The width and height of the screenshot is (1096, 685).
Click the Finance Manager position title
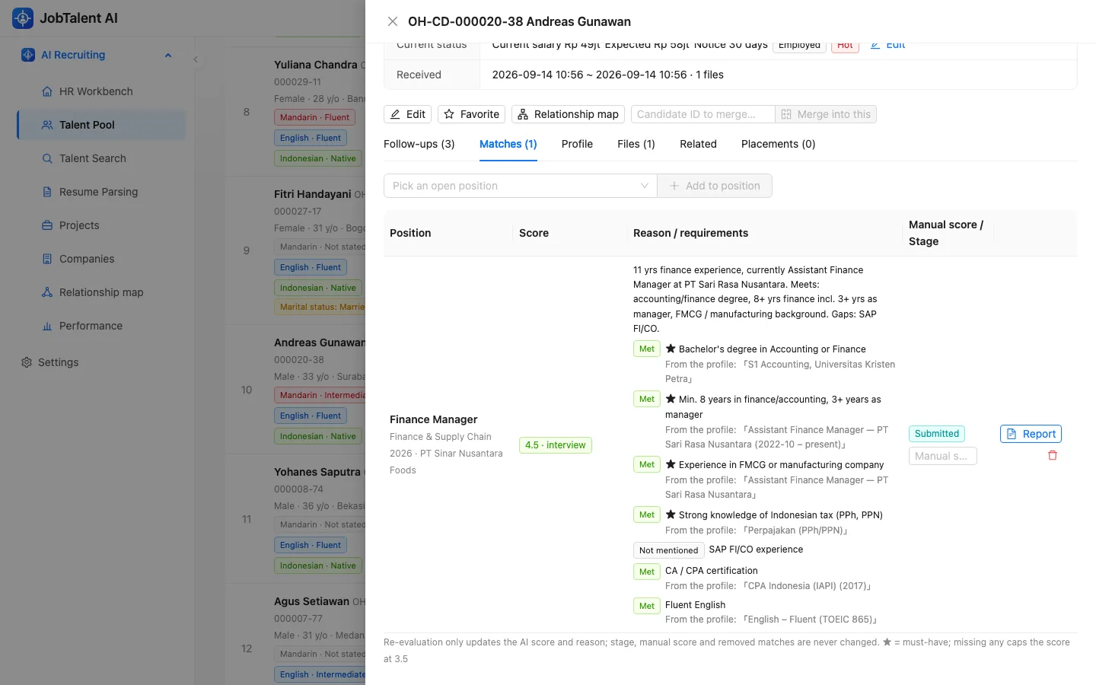click(434, 419)
